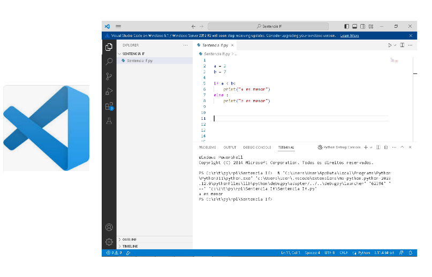
Task: Click the VS Code logo in title bar
Action: point(107,26)
